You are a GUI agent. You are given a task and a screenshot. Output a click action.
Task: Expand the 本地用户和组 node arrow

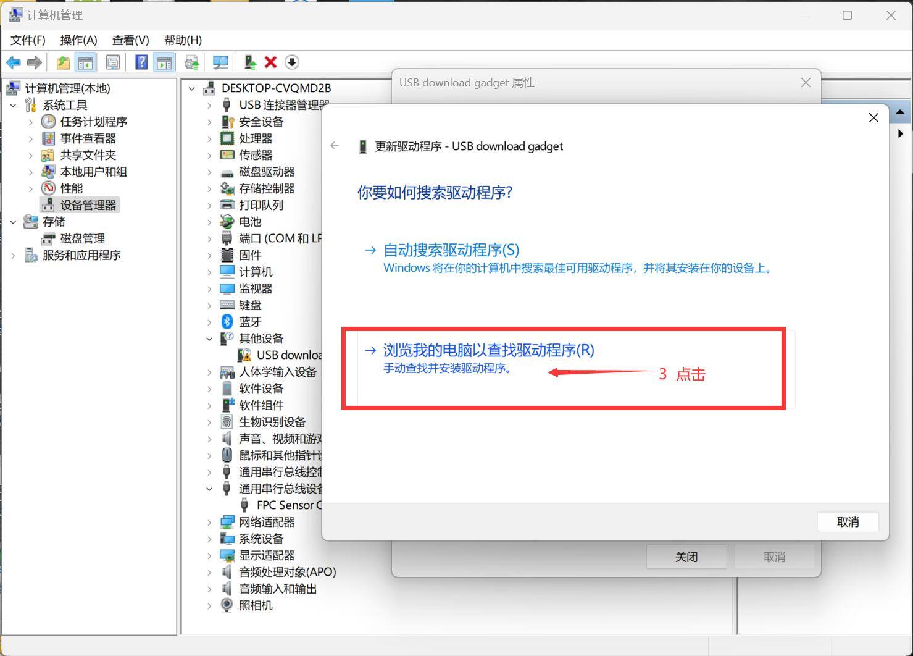pyautogui.click(x=31, y=172)
